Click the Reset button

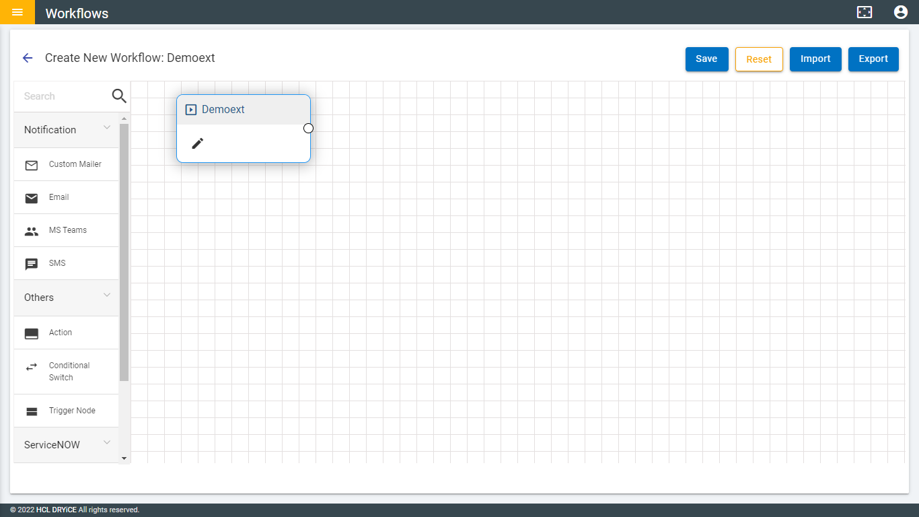(759, 59)
